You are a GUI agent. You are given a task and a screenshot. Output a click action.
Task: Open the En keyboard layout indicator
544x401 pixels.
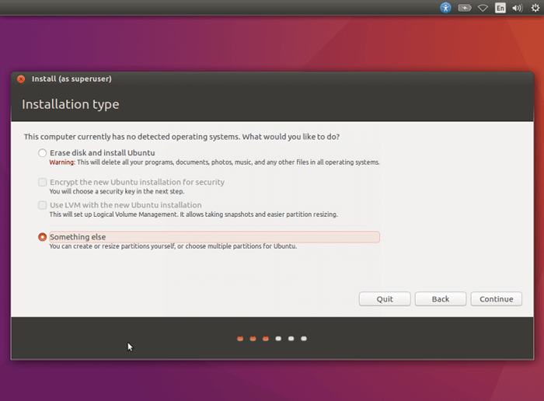point(500,8)
